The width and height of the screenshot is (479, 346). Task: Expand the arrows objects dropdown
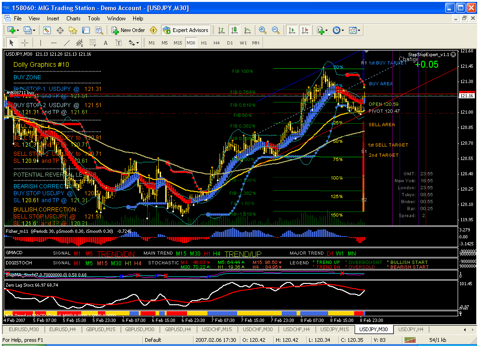[134, 43]
